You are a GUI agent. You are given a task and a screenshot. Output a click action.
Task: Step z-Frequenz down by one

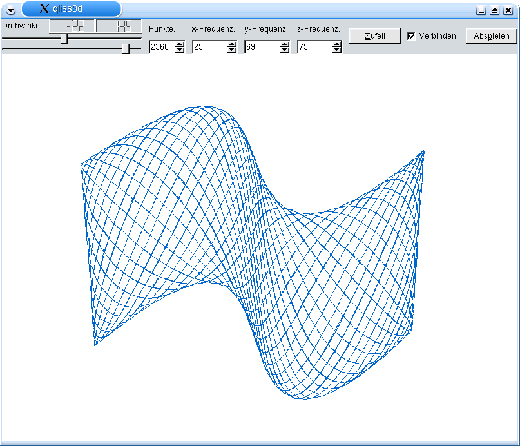(336, 50)
